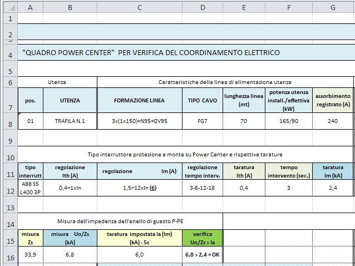Click the cell containing "TRAFILA N.1"

tap(70, 121)
